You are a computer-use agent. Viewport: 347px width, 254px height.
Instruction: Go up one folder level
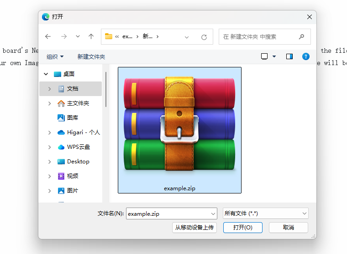(x=91, y=36)
